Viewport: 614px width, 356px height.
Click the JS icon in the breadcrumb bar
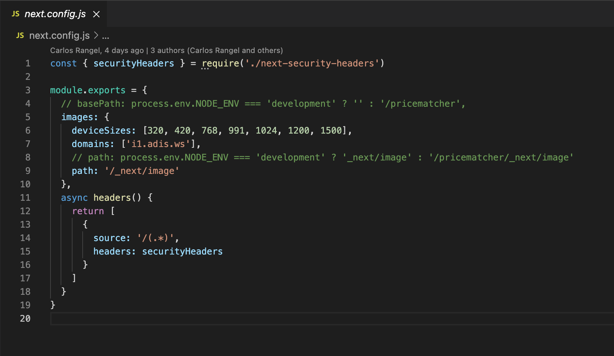(x=20, y=35)
